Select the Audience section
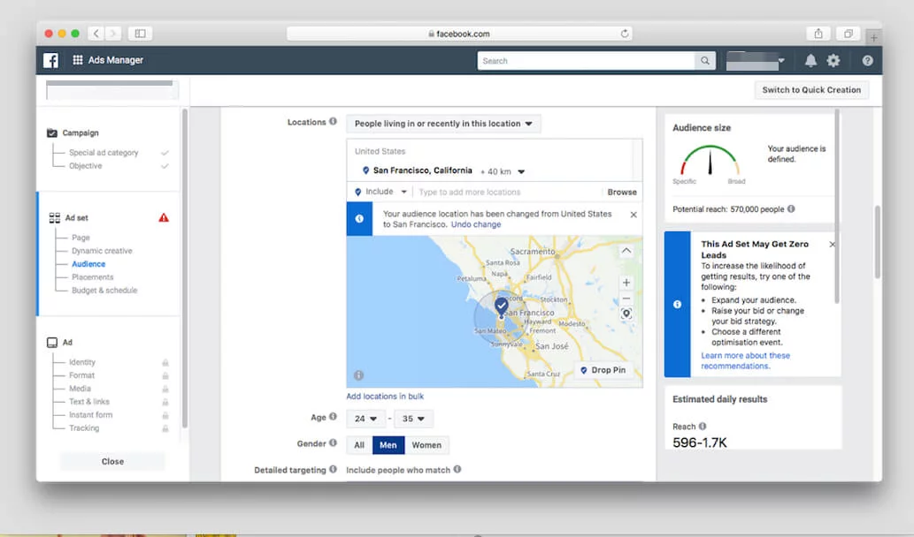 tap(88, 264)
